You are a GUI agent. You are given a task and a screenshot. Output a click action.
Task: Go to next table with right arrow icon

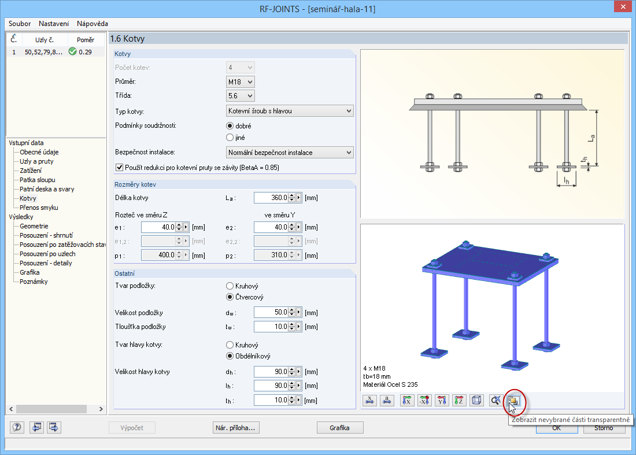coord(54,427)
